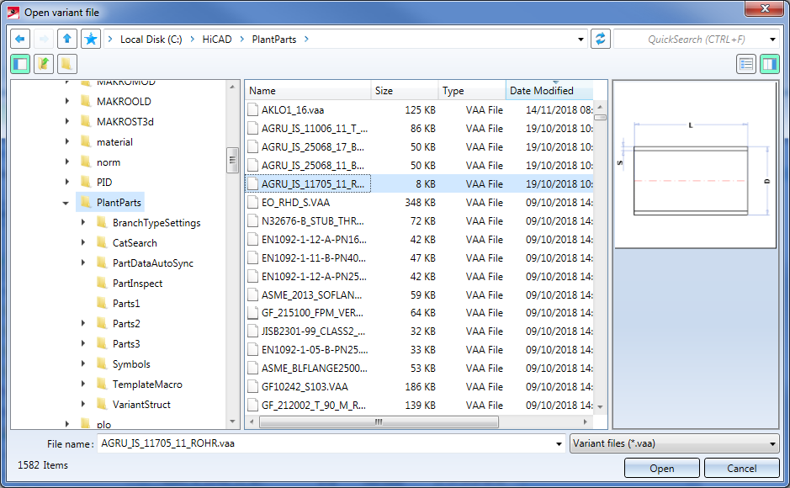
Task: Click the plain yellow folder toolbar icon
Action: click(67, 64)
